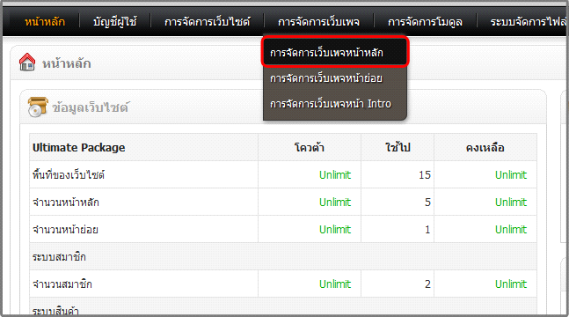Image resolution: width=569 pixels, height=317 pixels.
Task: Click the remaining Unlimit in จำนวนหน้าย่อย row
Action: click(x=511, y=230)
